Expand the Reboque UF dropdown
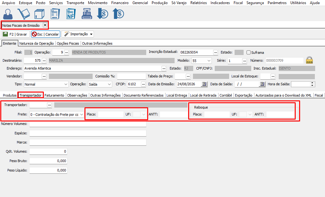Image resolution: width=325 pixels, height=197 pixels. (x=250, y=114)
